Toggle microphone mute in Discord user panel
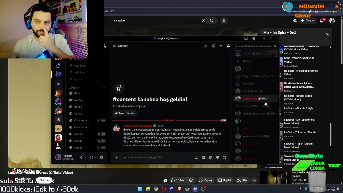This screenshot has width=343, height=193. point(81,157)
